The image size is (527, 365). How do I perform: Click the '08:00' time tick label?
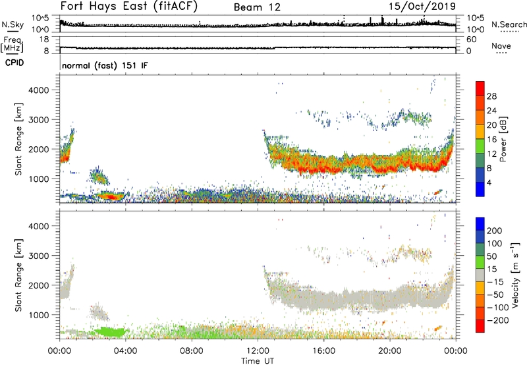[191, 351]
